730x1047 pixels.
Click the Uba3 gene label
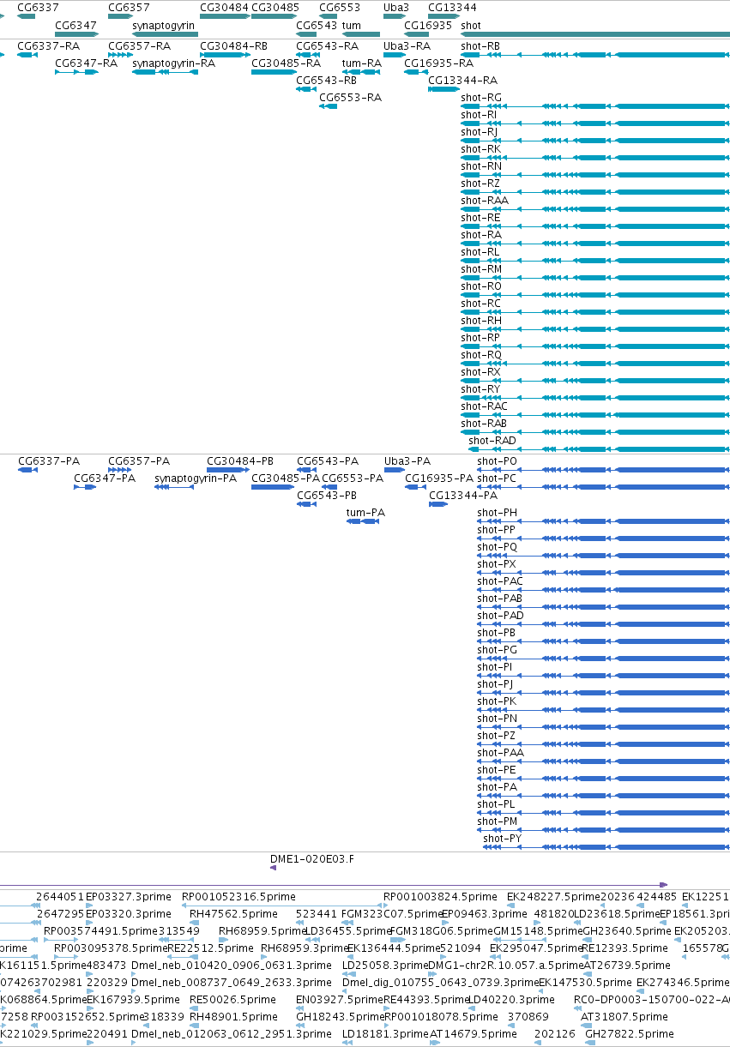click(396, 7)
